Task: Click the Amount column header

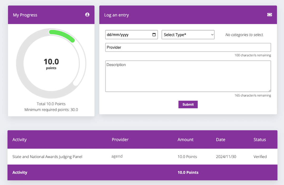Action: [x=185, y=140]
